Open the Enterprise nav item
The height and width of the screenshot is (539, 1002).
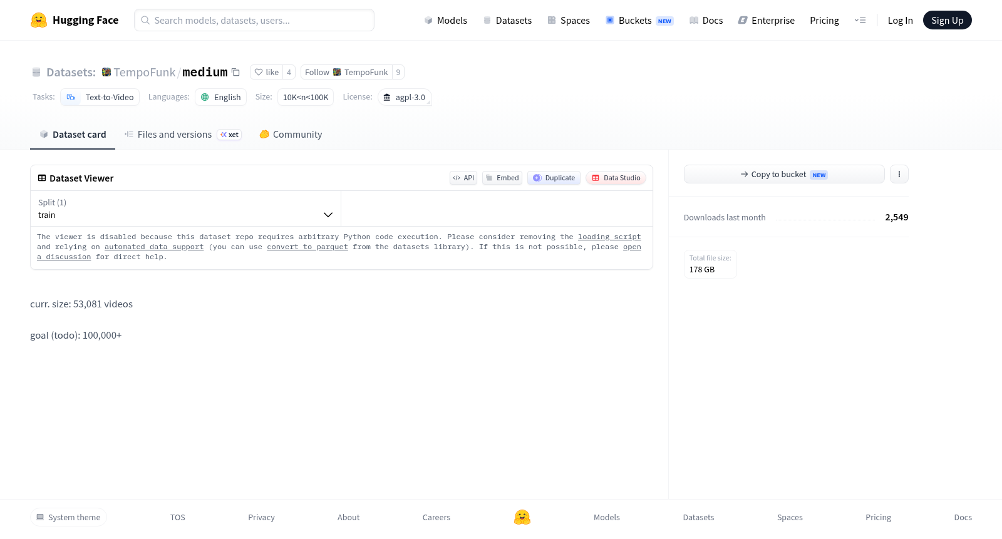point(766,20)
